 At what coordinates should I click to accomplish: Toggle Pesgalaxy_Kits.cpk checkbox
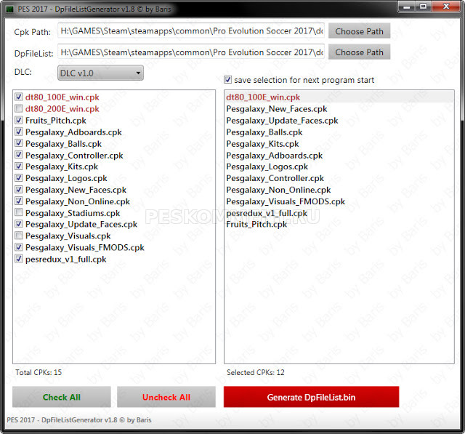(19, 166)
